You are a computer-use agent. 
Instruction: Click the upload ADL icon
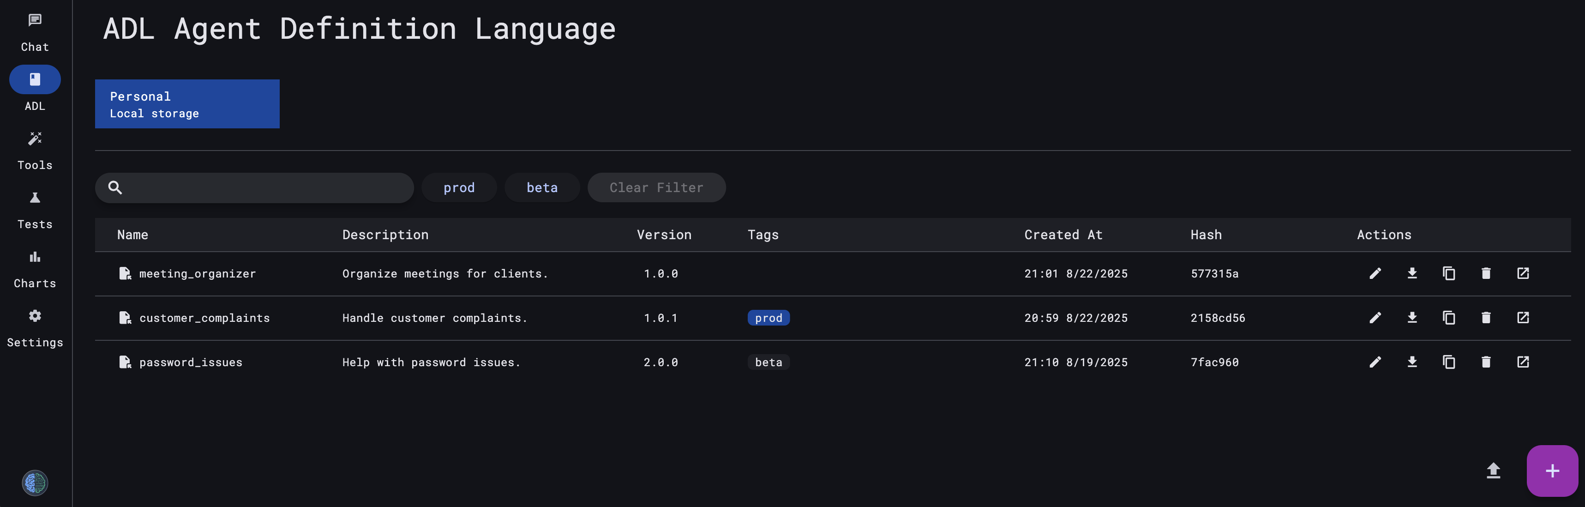pos(1493,471)
